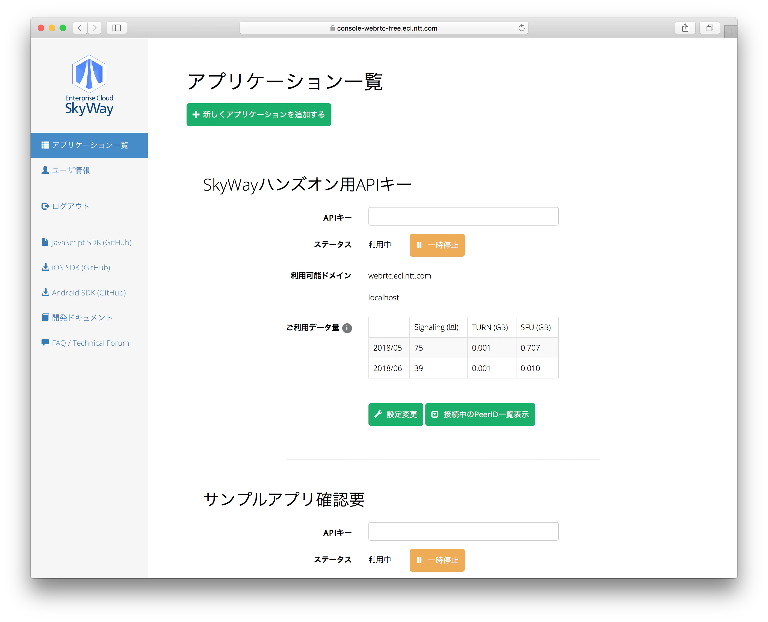Screen dimensions: 768x622
Task: Click the APIキー field under サンプルアプリ確認要
Action: pos(463,531)
